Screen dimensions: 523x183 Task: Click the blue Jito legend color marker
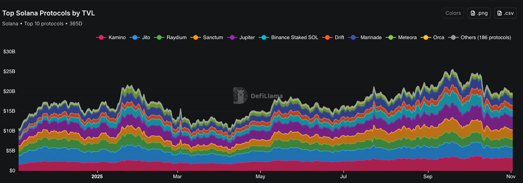(135, 37)
